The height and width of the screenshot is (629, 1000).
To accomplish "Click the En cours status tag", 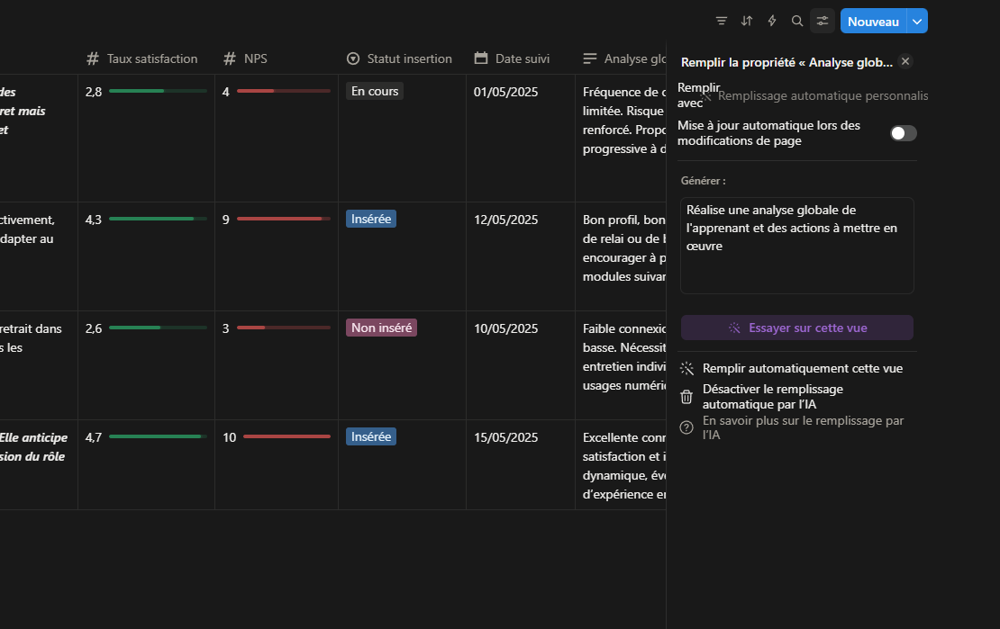I will coord(375,91).
